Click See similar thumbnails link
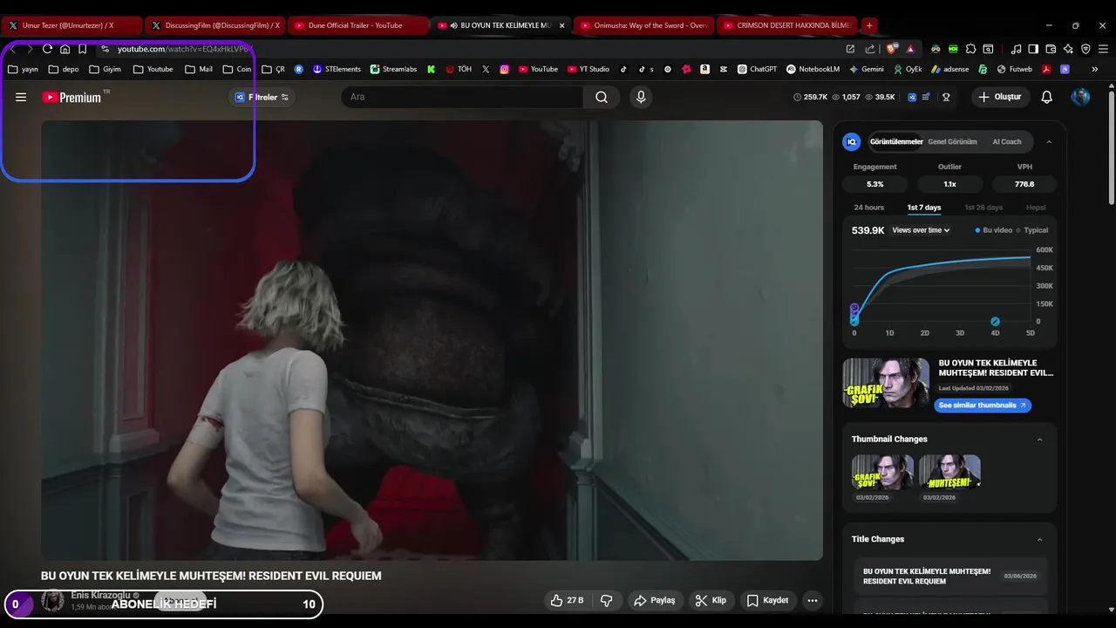This screenshot has height=628, width=1116. [x=983, y=406]
